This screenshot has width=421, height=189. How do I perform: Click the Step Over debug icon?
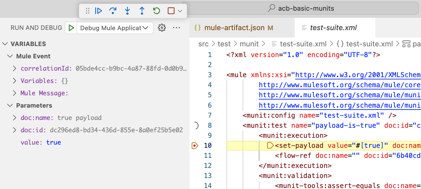(113, 11)
